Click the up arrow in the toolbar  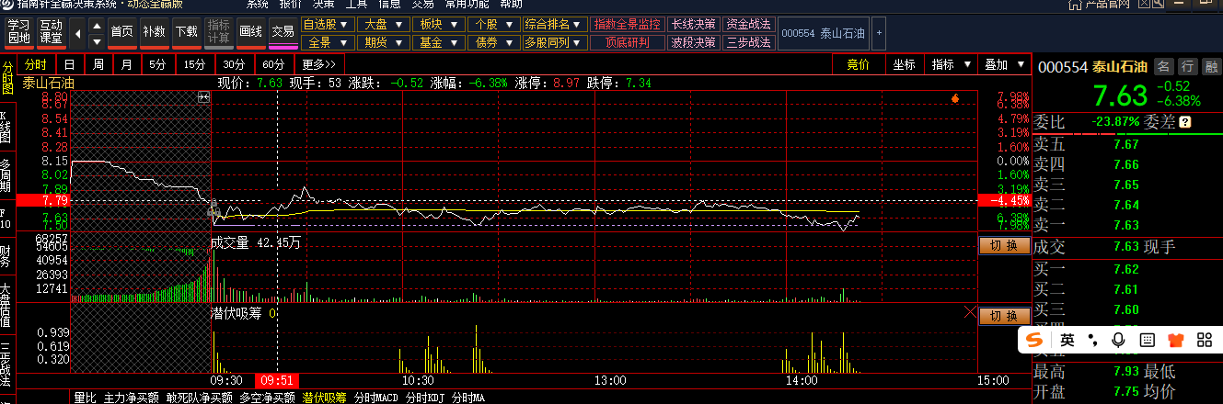pos(96,25)
